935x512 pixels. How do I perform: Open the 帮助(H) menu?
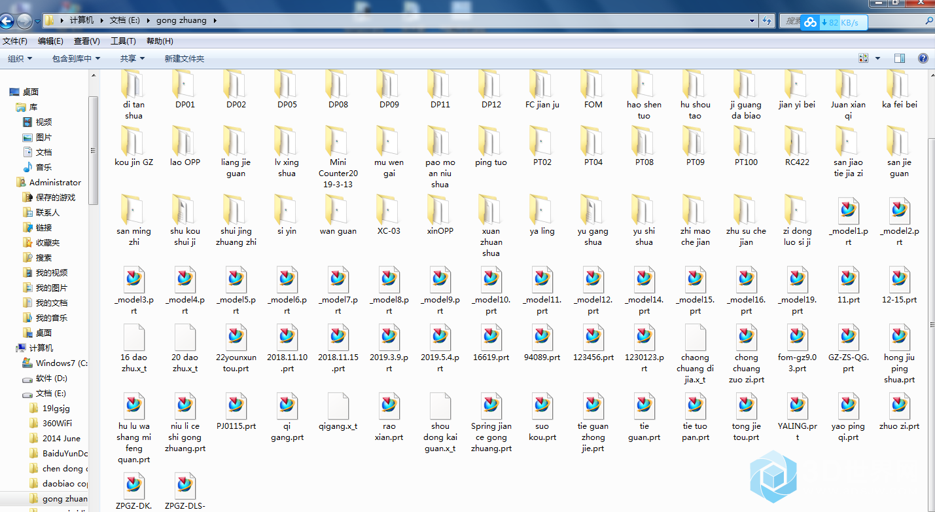pos(160,41)
